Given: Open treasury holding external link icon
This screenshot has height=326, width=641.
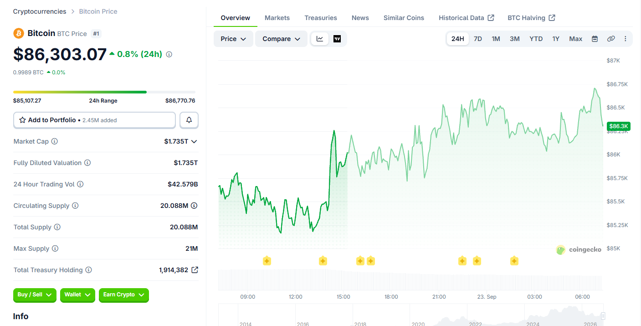Looking at the screenshot, I should pyautogui.click(x=195, y=270).
